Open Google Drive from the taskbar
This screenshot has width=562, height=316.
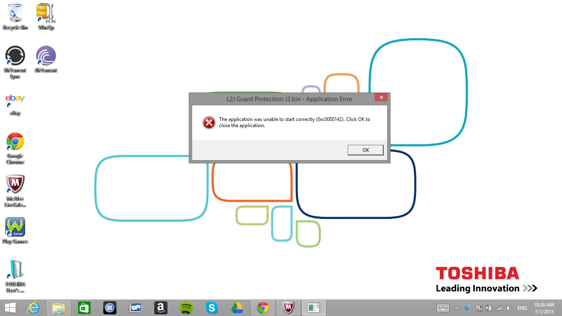pos(237,308)
